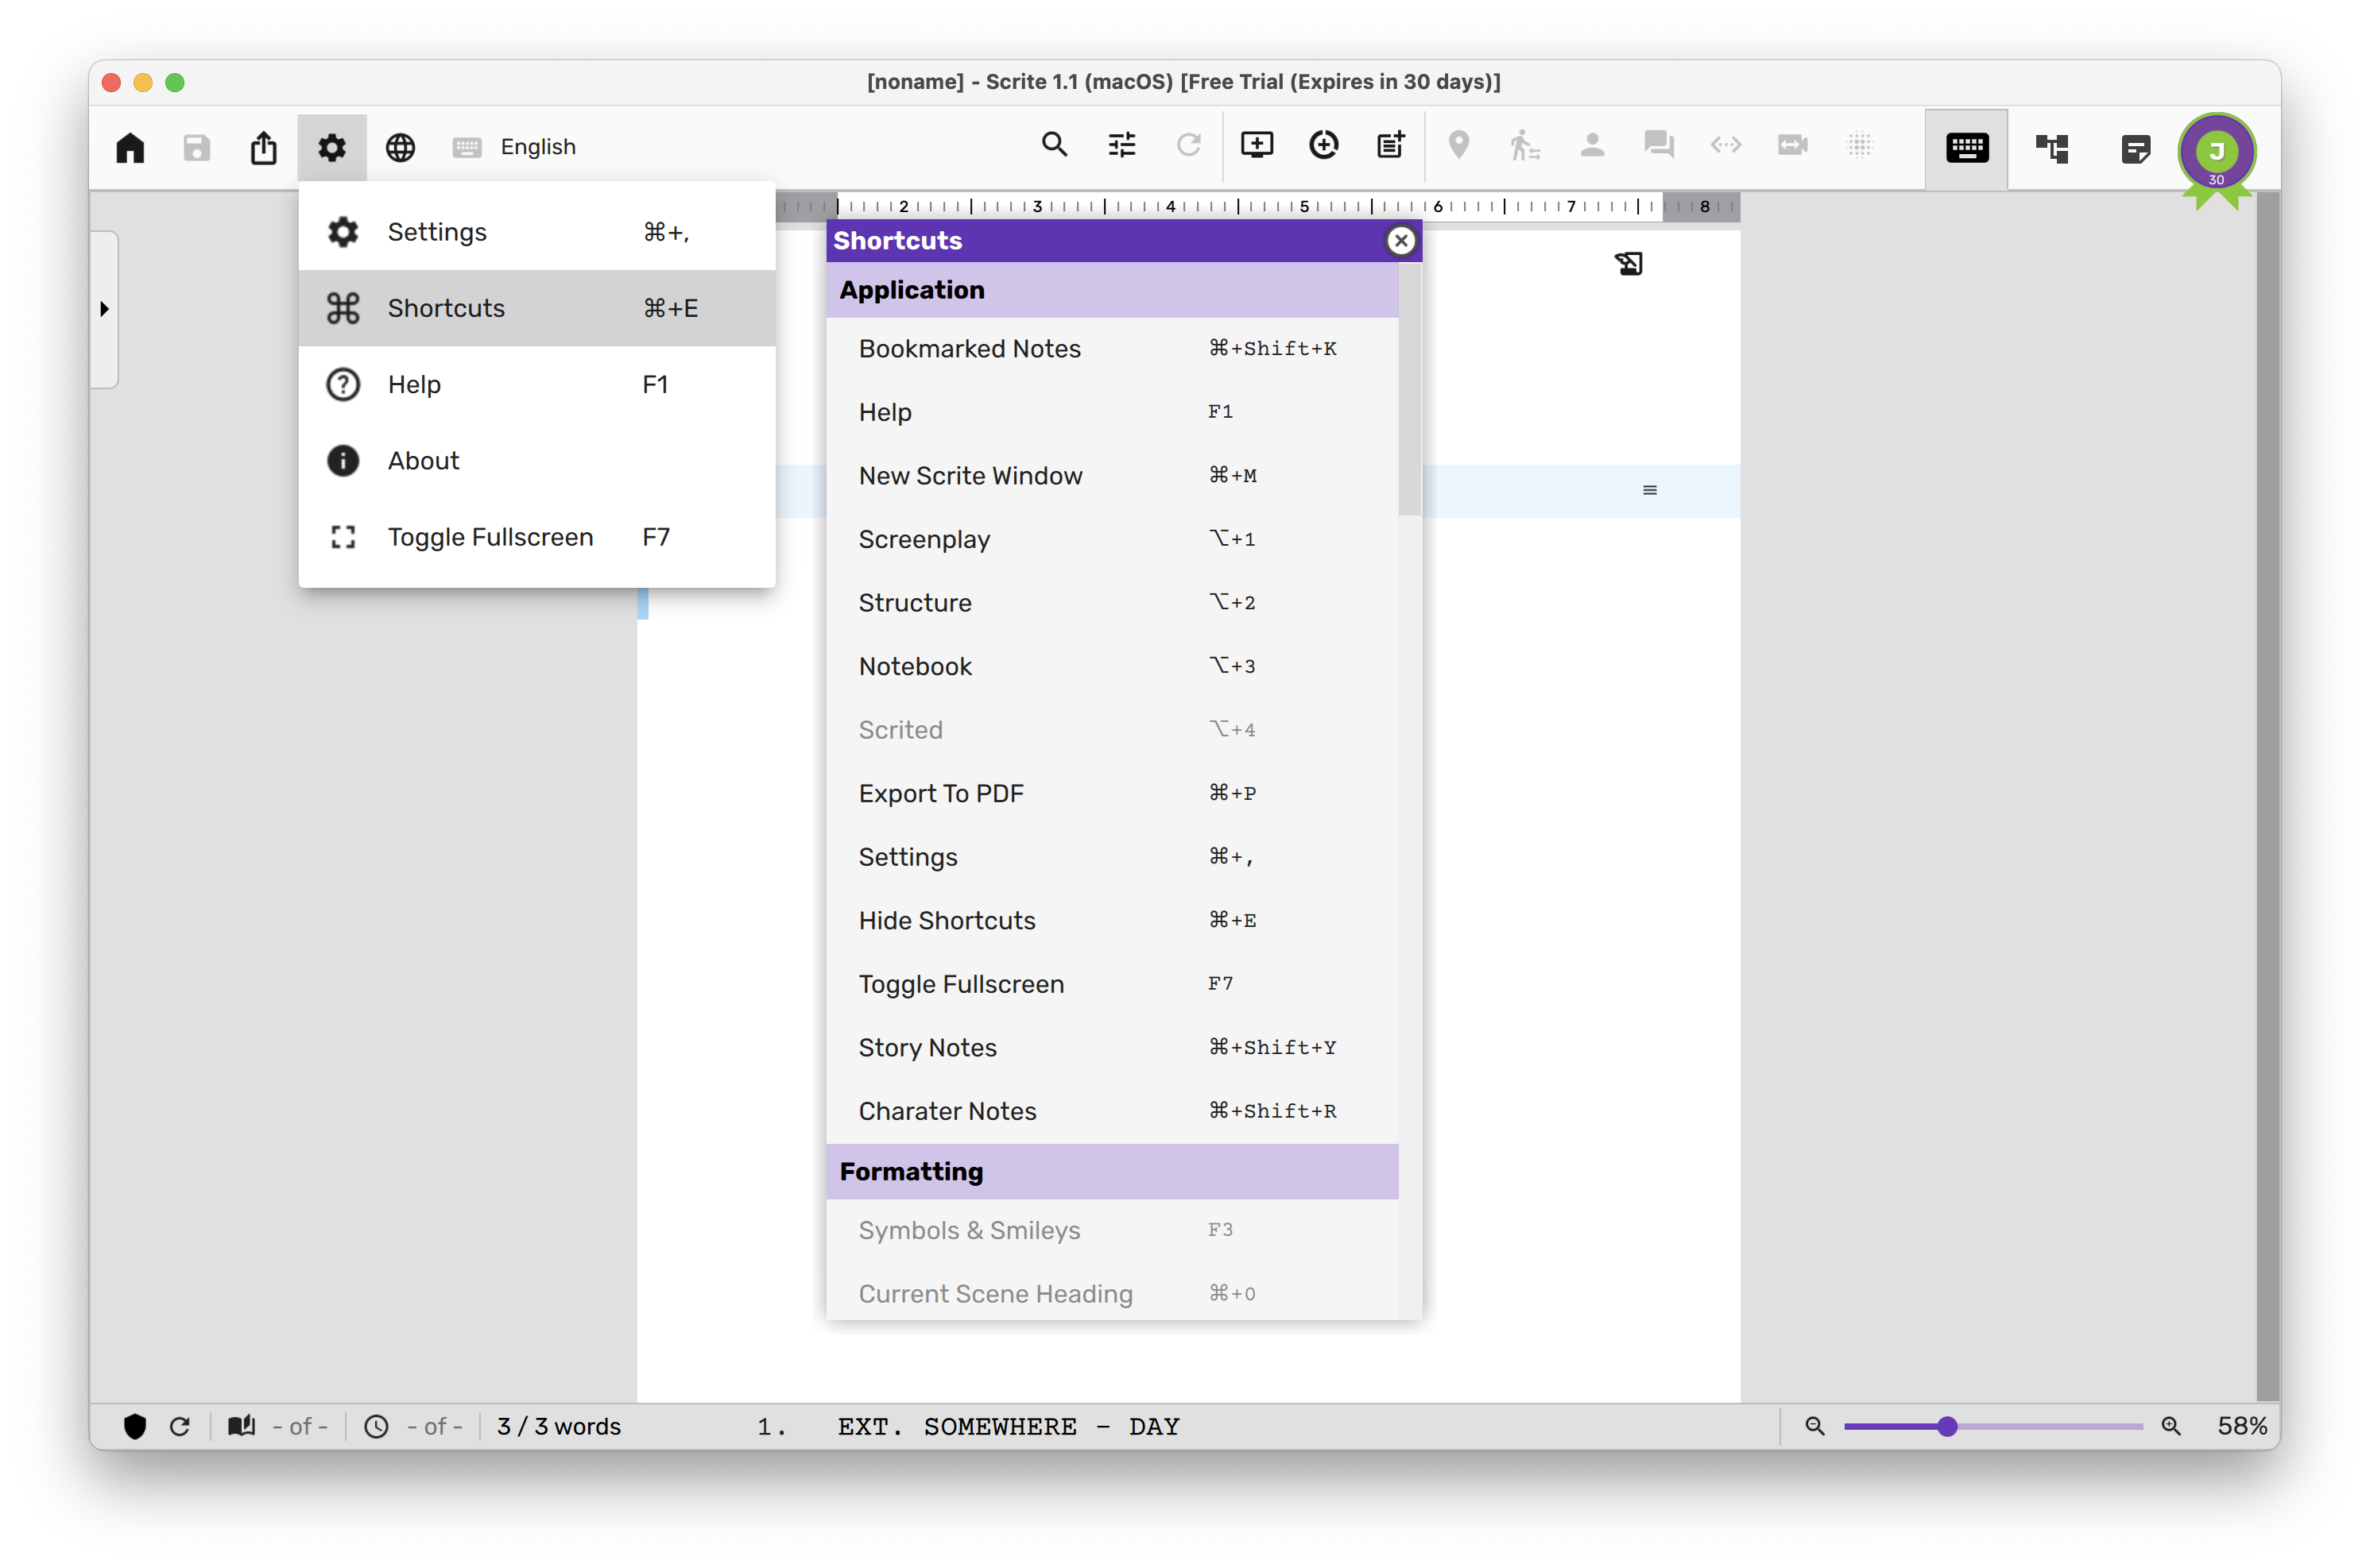Expand the left side panel arrow

click(x=104, y=309)
